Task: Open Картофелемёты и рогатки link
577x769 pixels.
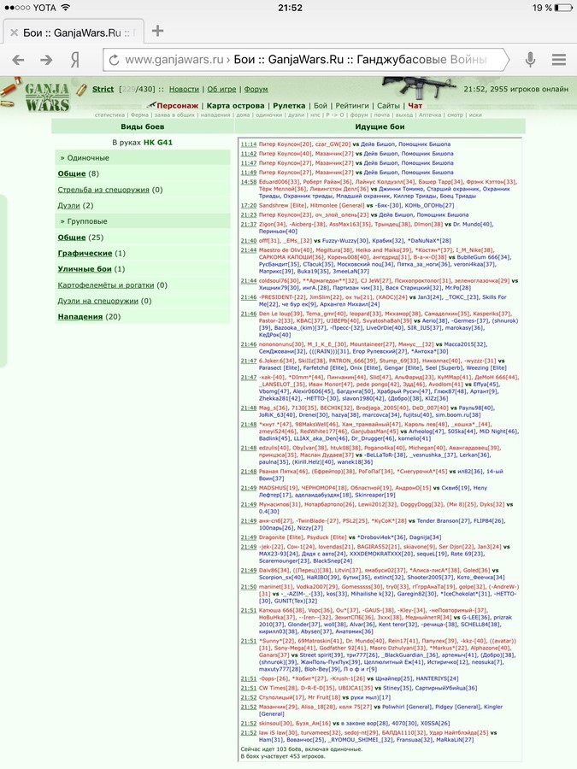Action: coord(106,285)
